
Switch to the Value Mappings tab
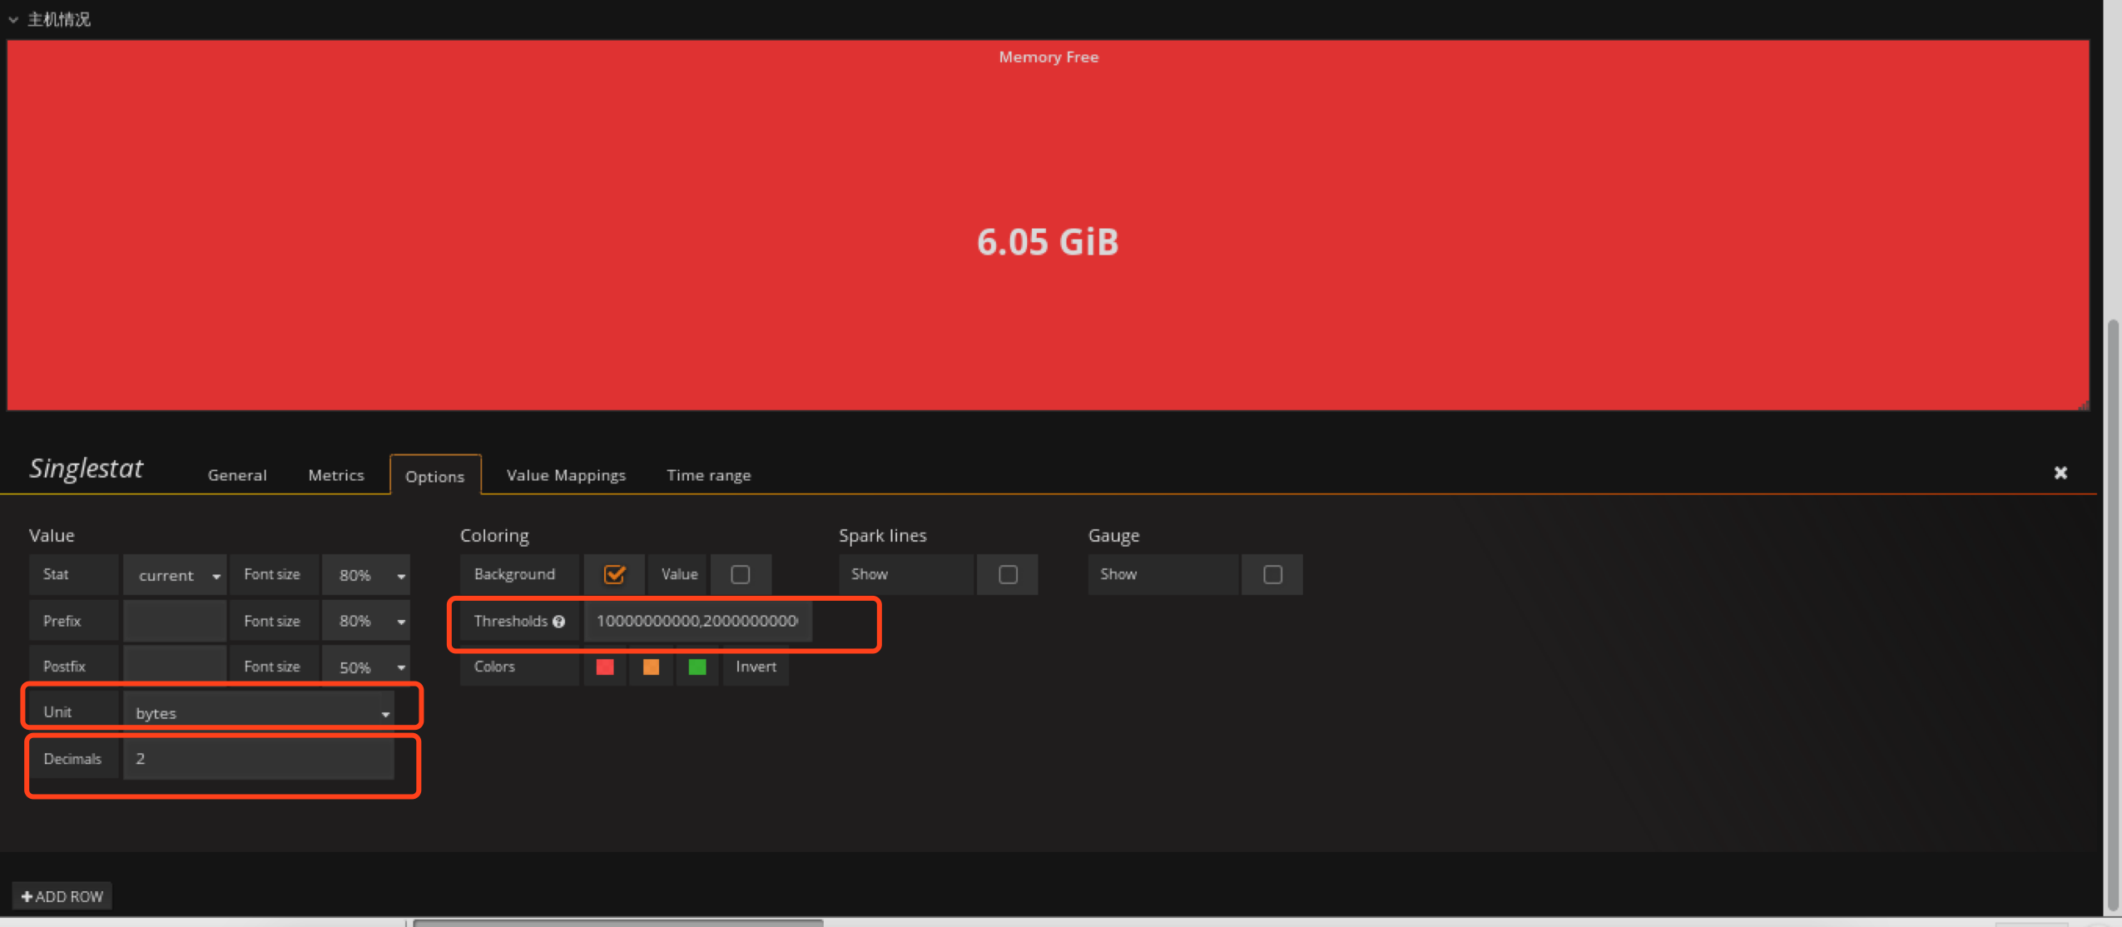[566, 475]
